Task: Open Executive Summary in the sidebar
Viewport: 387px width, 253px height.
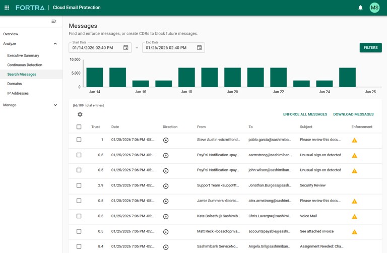Action: [23, 55]
